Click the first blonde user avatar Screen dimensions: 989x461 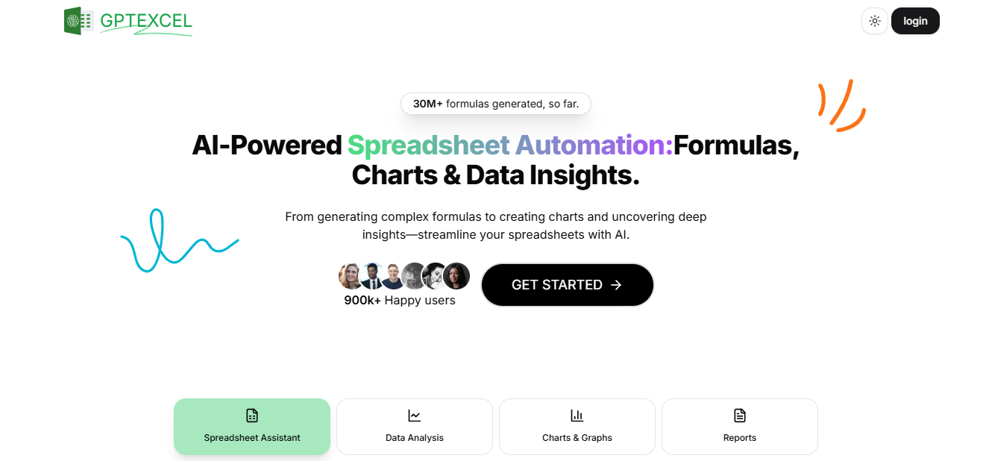point(351,276)
